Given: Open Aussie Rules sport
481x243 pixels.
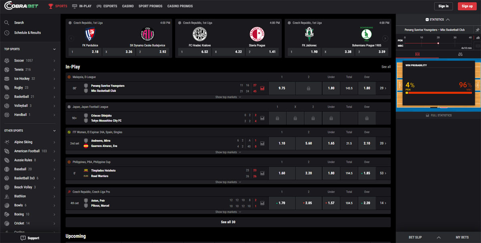Looking at the screenshot, I should 23,160.
